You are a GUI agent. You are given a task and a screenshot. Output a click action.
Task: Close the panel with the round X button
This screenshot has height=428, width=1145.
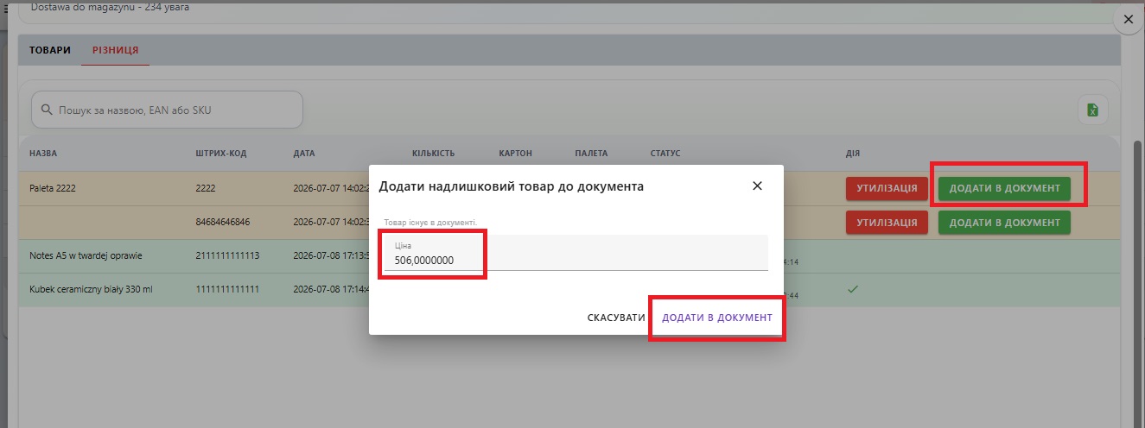pos(1128,19)
